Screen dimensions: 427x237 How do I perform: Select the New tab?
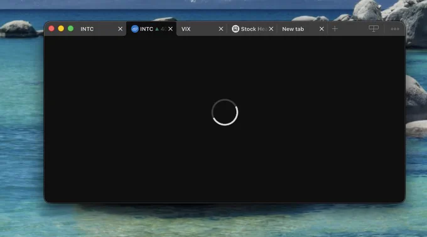(x=302, y=29)
